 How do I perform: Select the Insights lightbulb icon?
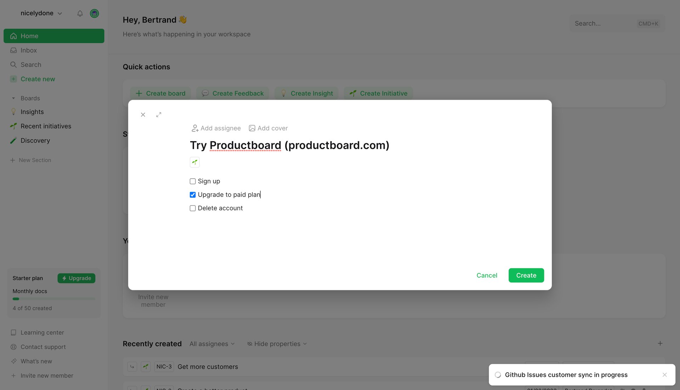[x=13, y=112]
